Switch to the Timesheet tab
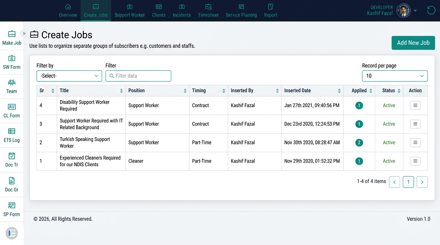The height and width of the screenshot is (245, 440). [208, 11]
